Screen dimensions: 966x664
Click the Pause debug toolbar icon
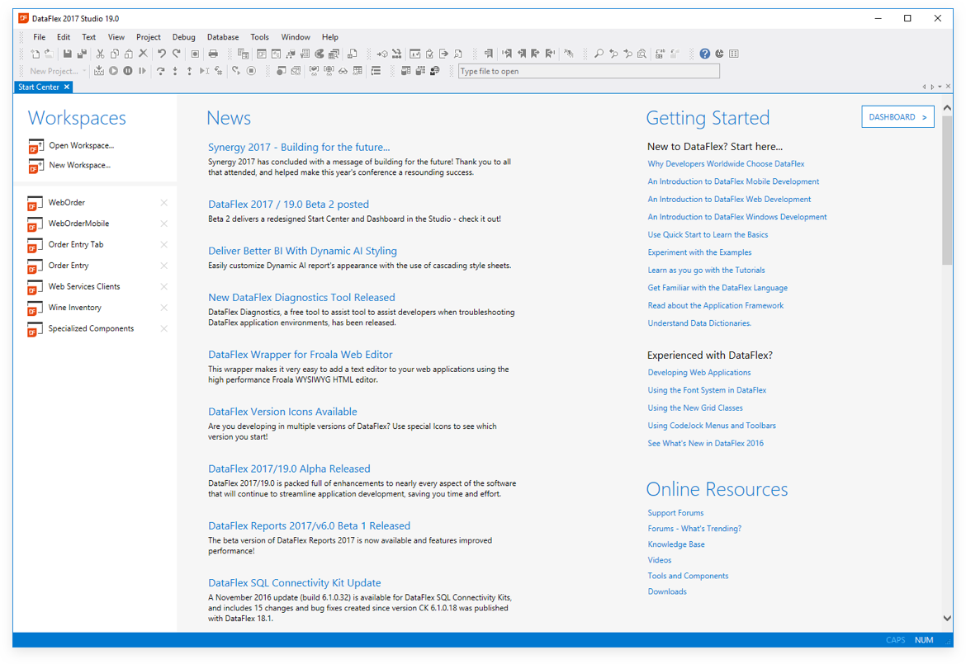point(127,71)
